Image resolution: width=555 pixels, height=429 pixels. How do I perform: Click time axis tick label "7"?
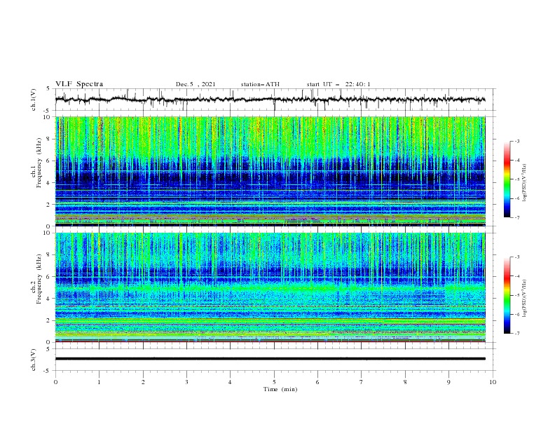[x=362, y=382]
